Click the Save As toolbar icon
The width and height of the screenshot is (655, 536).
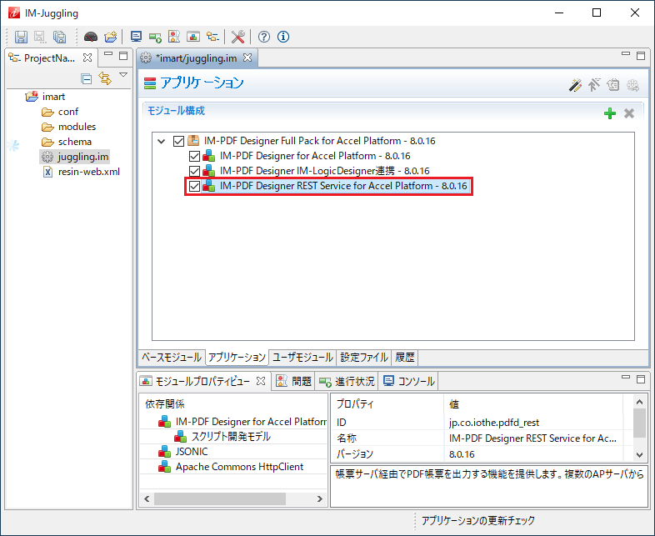click(x=40, y=37)
